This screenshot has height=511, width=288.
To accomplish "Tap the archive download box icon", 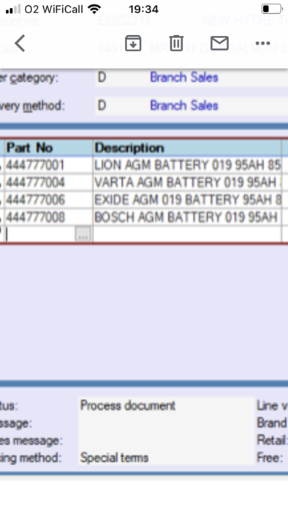I will tap(133, 43).
